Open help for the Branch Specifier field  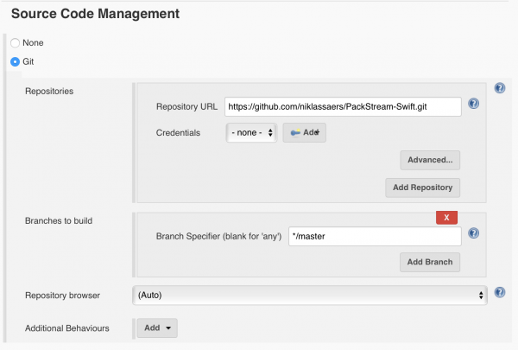[473, 233]
